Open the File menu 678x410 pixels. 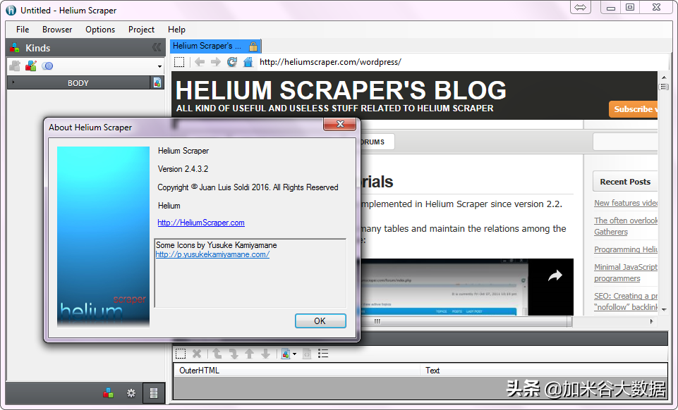click(x=23, y=30)
